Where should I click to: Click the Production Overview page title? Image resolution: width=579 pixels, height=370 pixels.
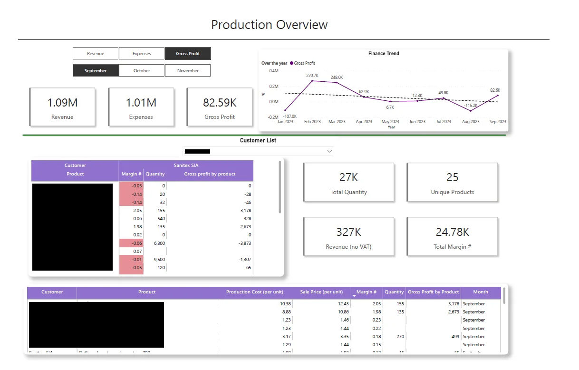coord(270,25)
